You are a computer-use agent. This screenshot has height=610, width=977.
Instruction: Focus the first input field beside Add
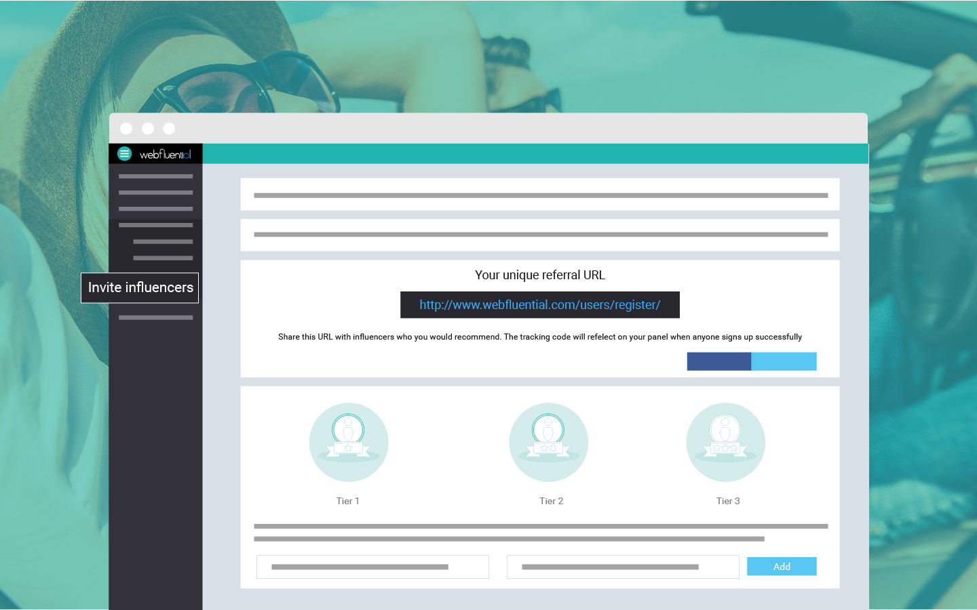(x=372, y=567)
